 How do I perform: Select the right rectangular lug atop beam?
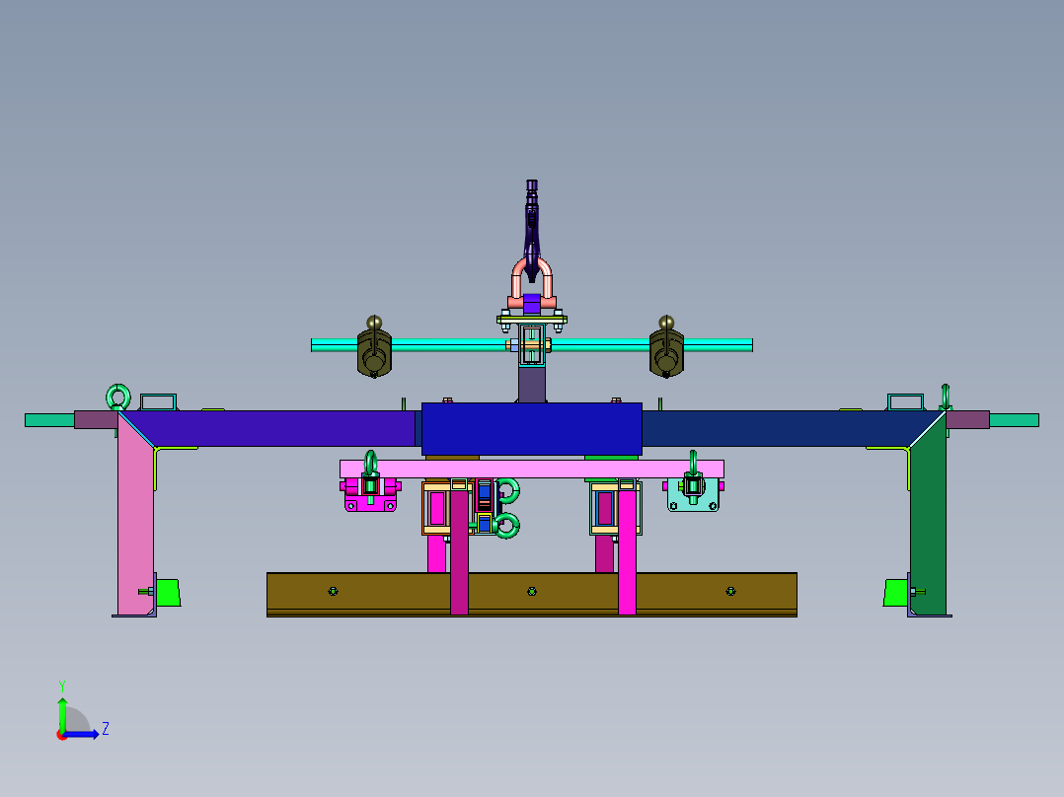(905, 402)
